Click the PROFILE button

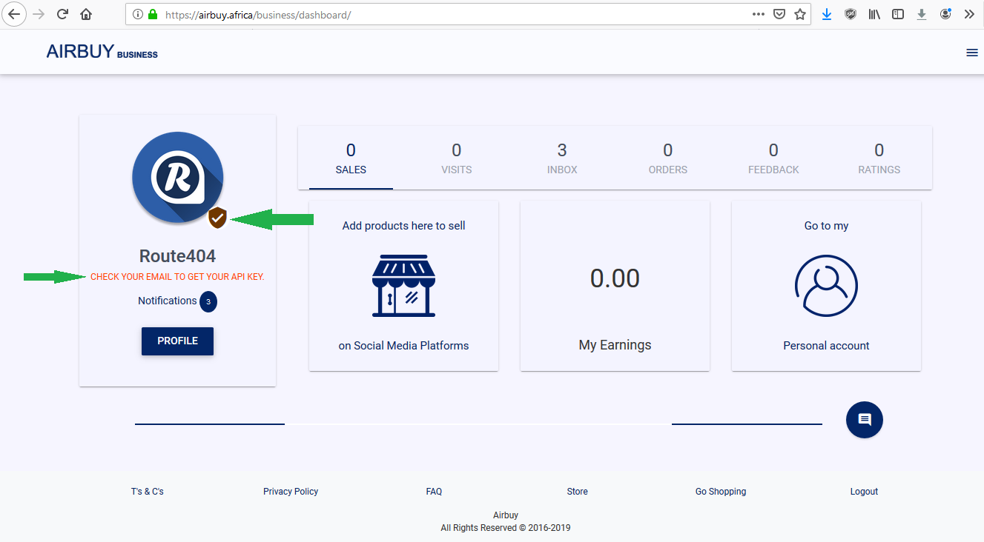(x=177, y=341)
